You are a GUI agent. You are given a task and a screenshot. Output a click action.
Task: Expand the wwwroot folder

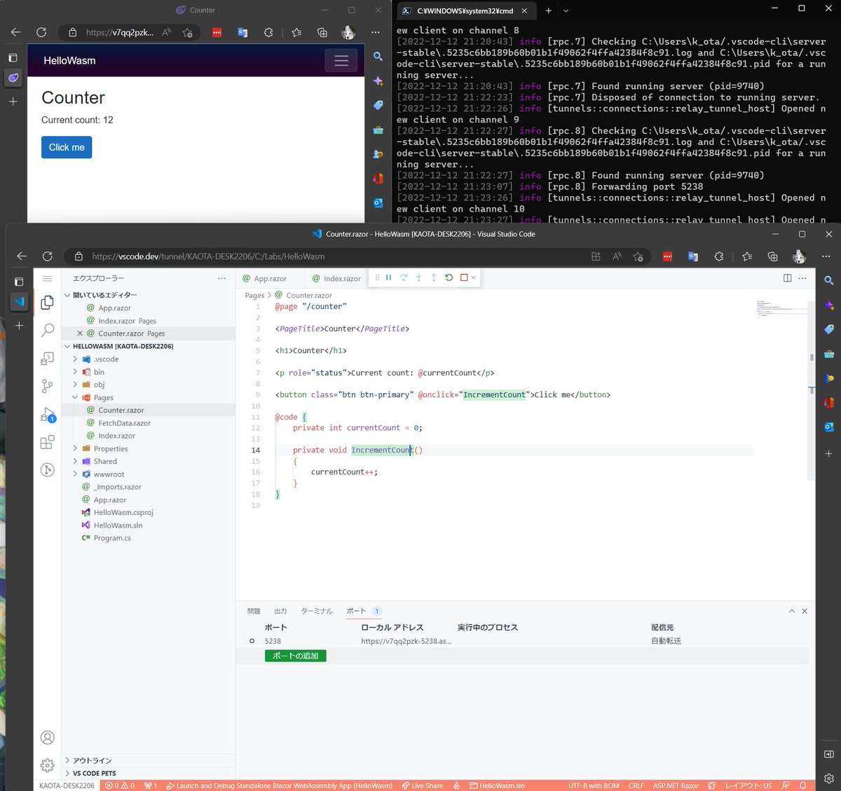[149, 474]
